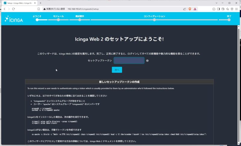Click the 'su apache -s /bin/sh' command text

[119, 134]
